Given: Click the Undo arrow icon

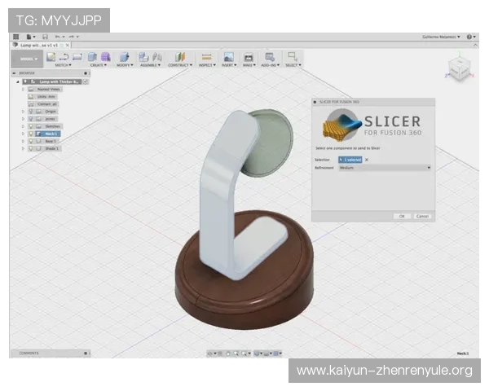Looking at the screenshot, I should 57,37.
